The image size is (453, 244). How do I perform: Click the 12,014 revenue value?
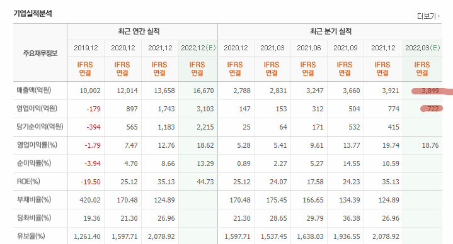[x=127, y=91]
